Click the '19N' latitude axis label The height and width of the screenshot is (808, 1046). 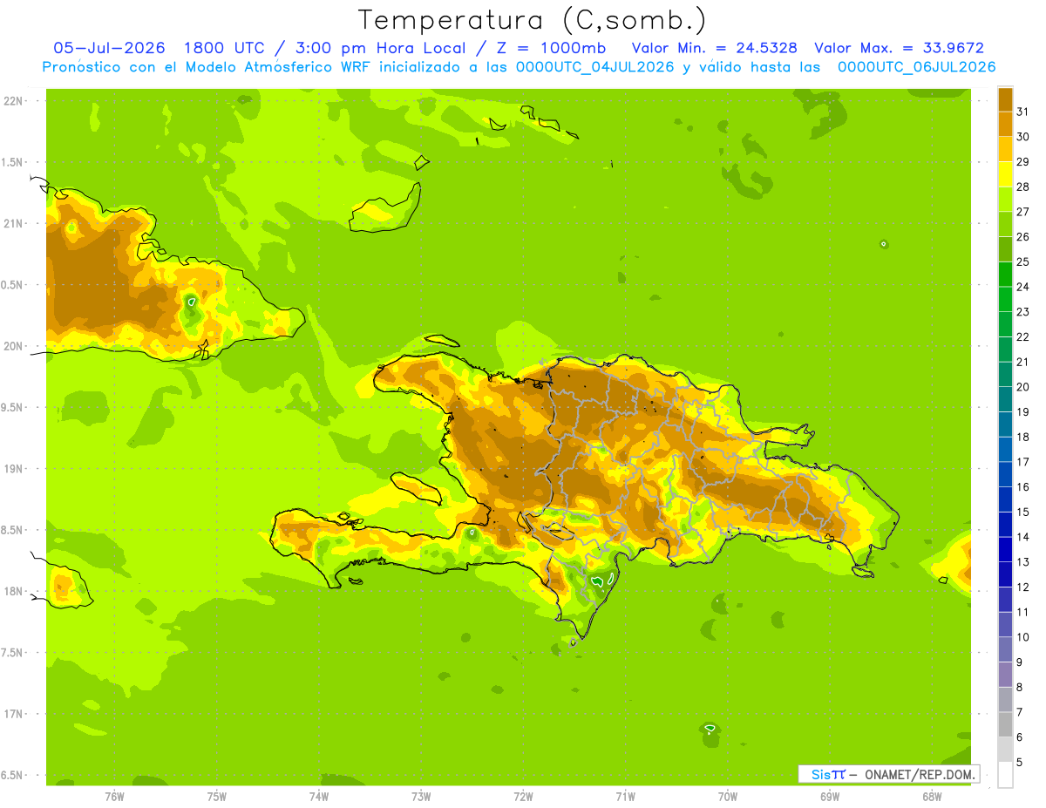pyautogui.click(x=14, y=469)
